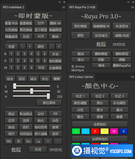Click the 奥顿 Orton button
This screenshot has width=135, height=159.
click(55, 127)
